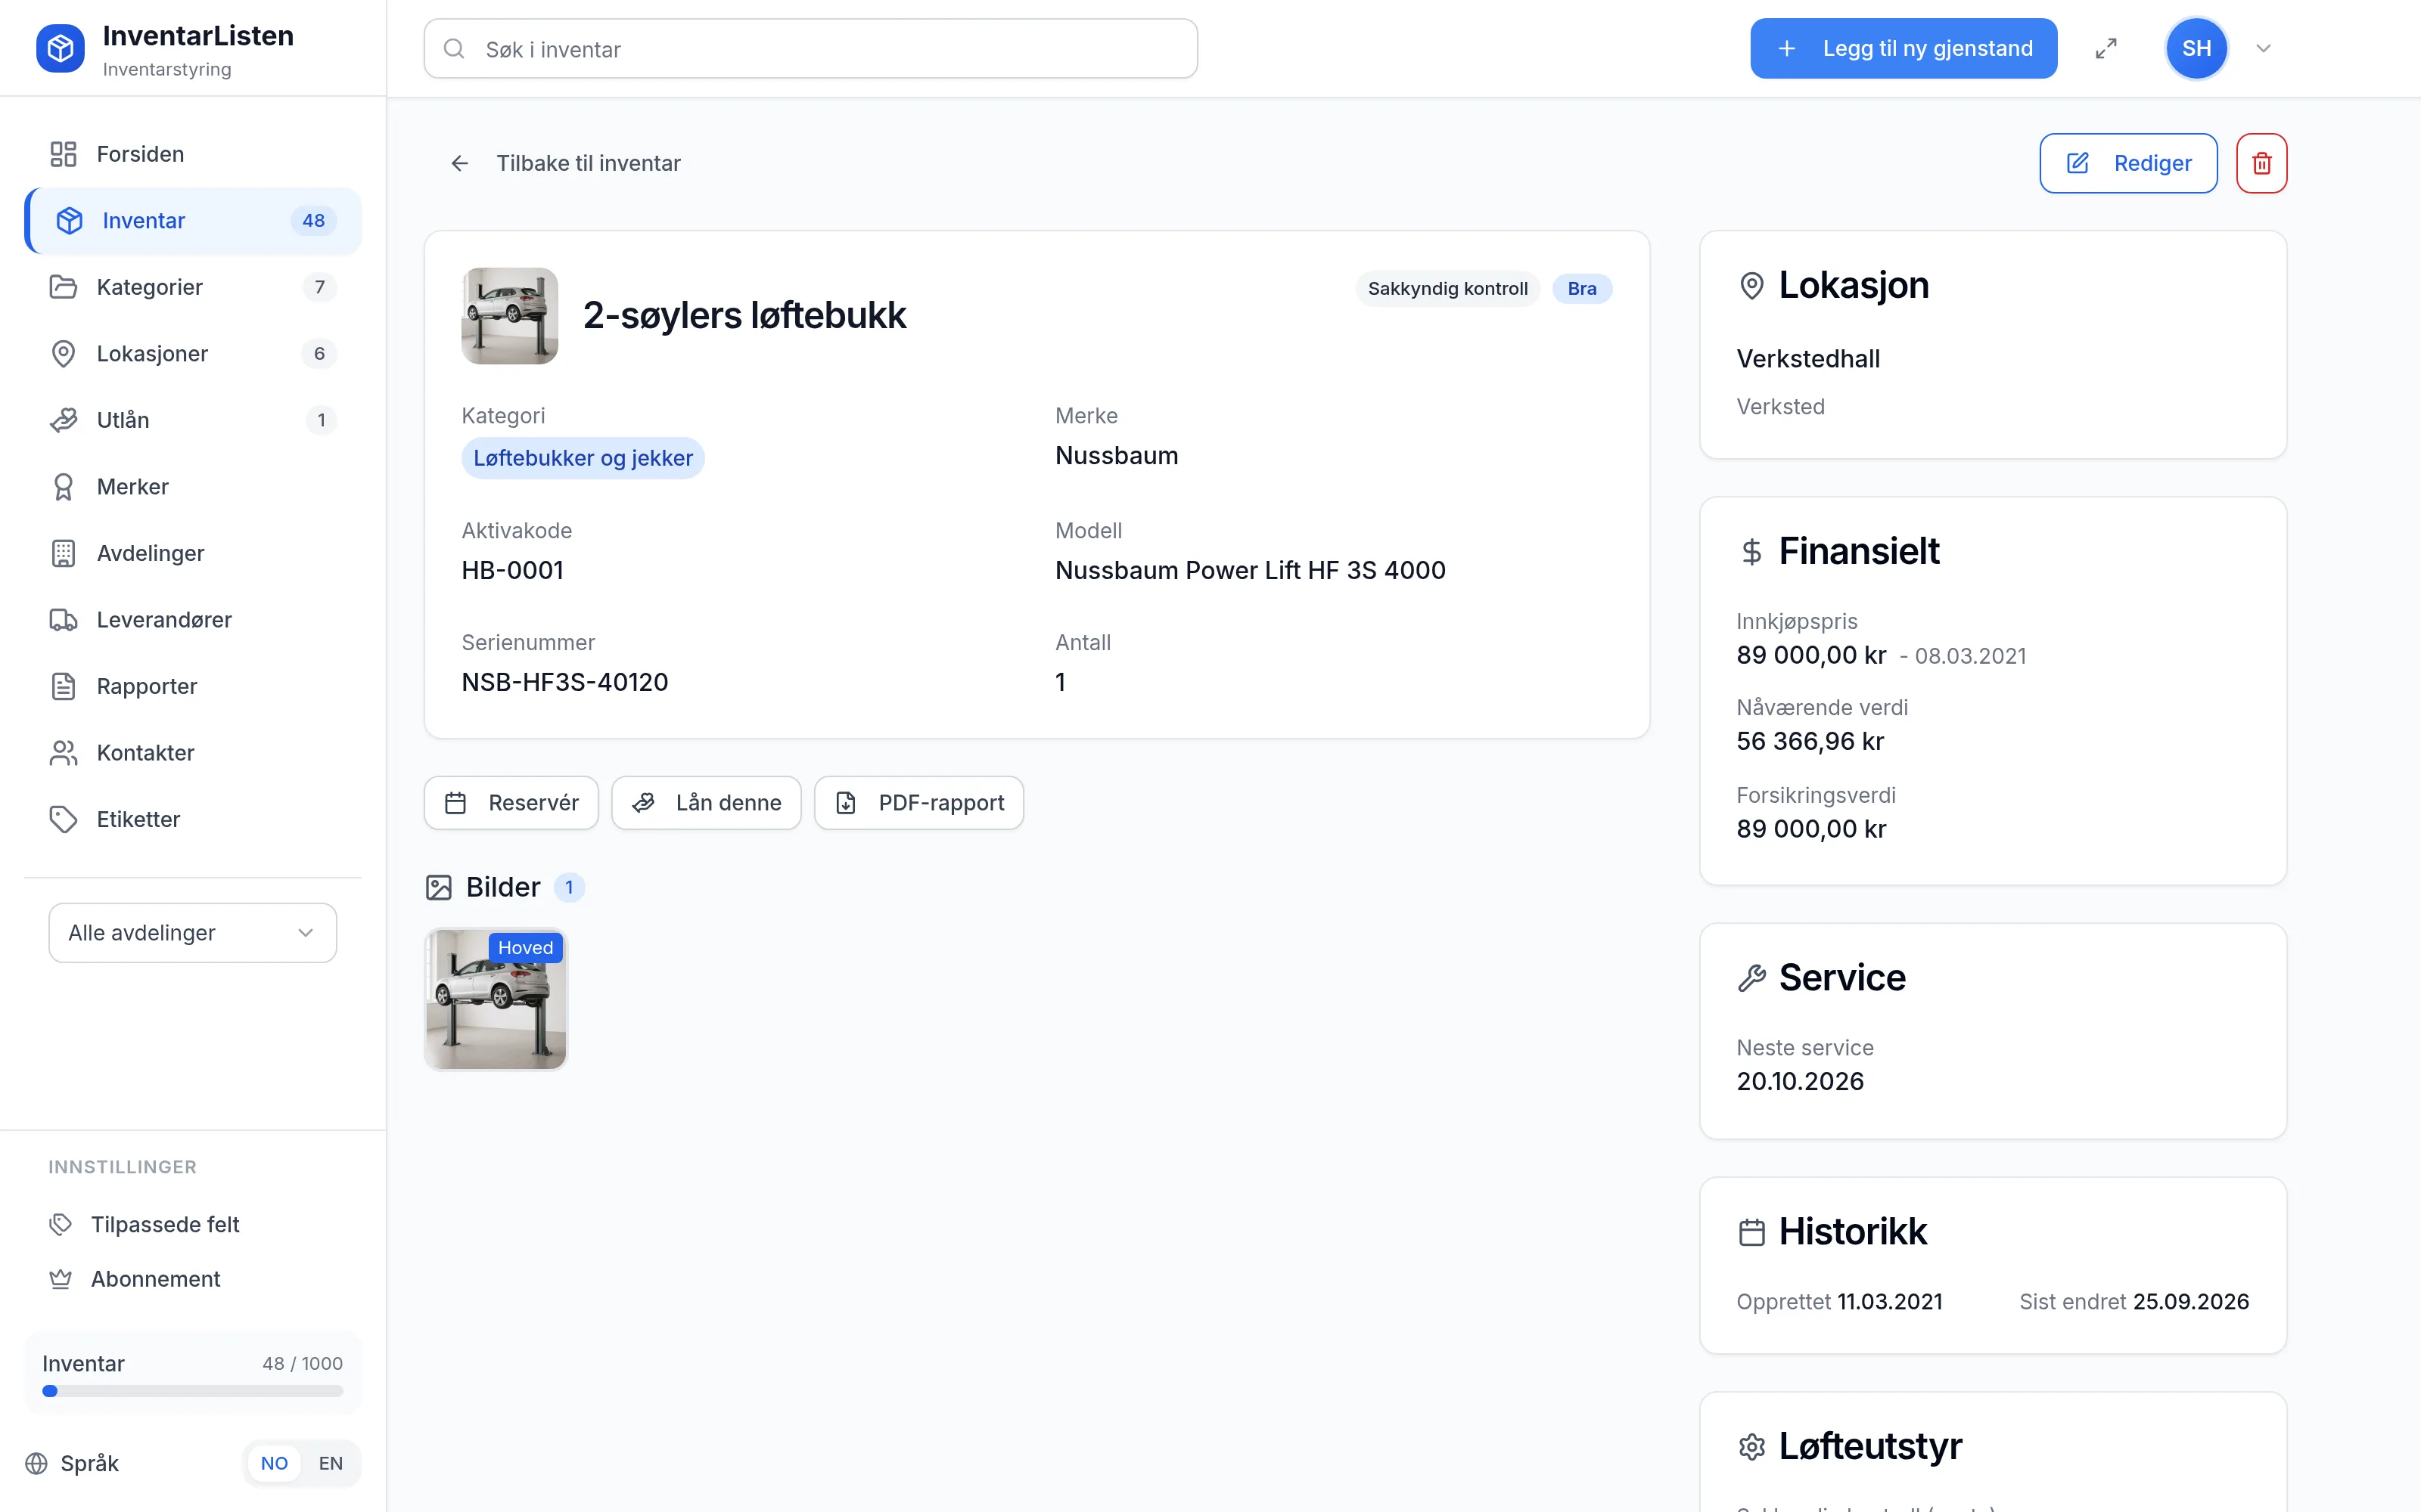2421x1512 pixels.
Task: Click the SH user avatar
Action: tap(2196, 48)
